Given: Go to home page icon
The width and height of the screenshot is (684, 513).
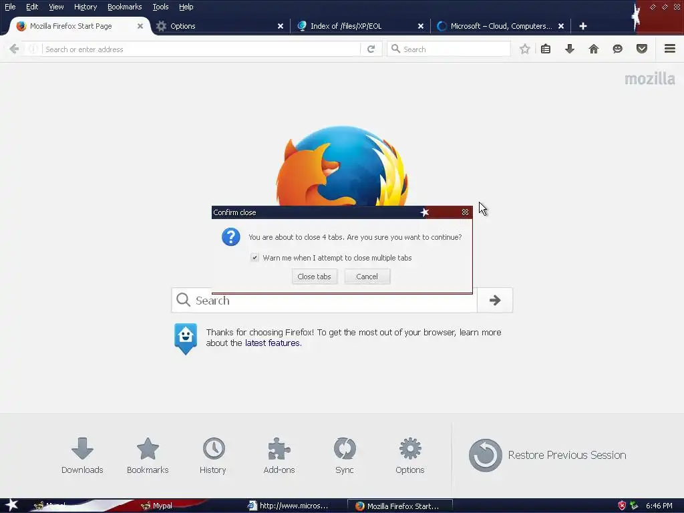Looking at the screenshot, I should tap(594, 49).
